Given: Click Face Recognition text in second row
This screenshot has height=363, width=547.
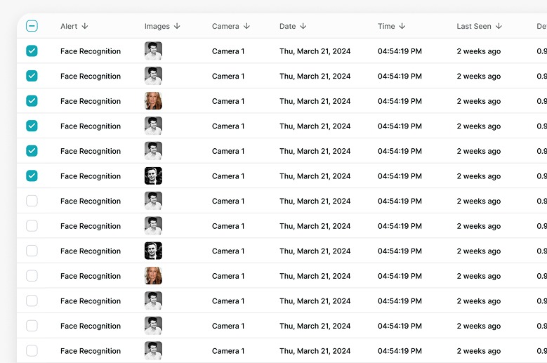Looking at the screenshot, I should (91, 76).
